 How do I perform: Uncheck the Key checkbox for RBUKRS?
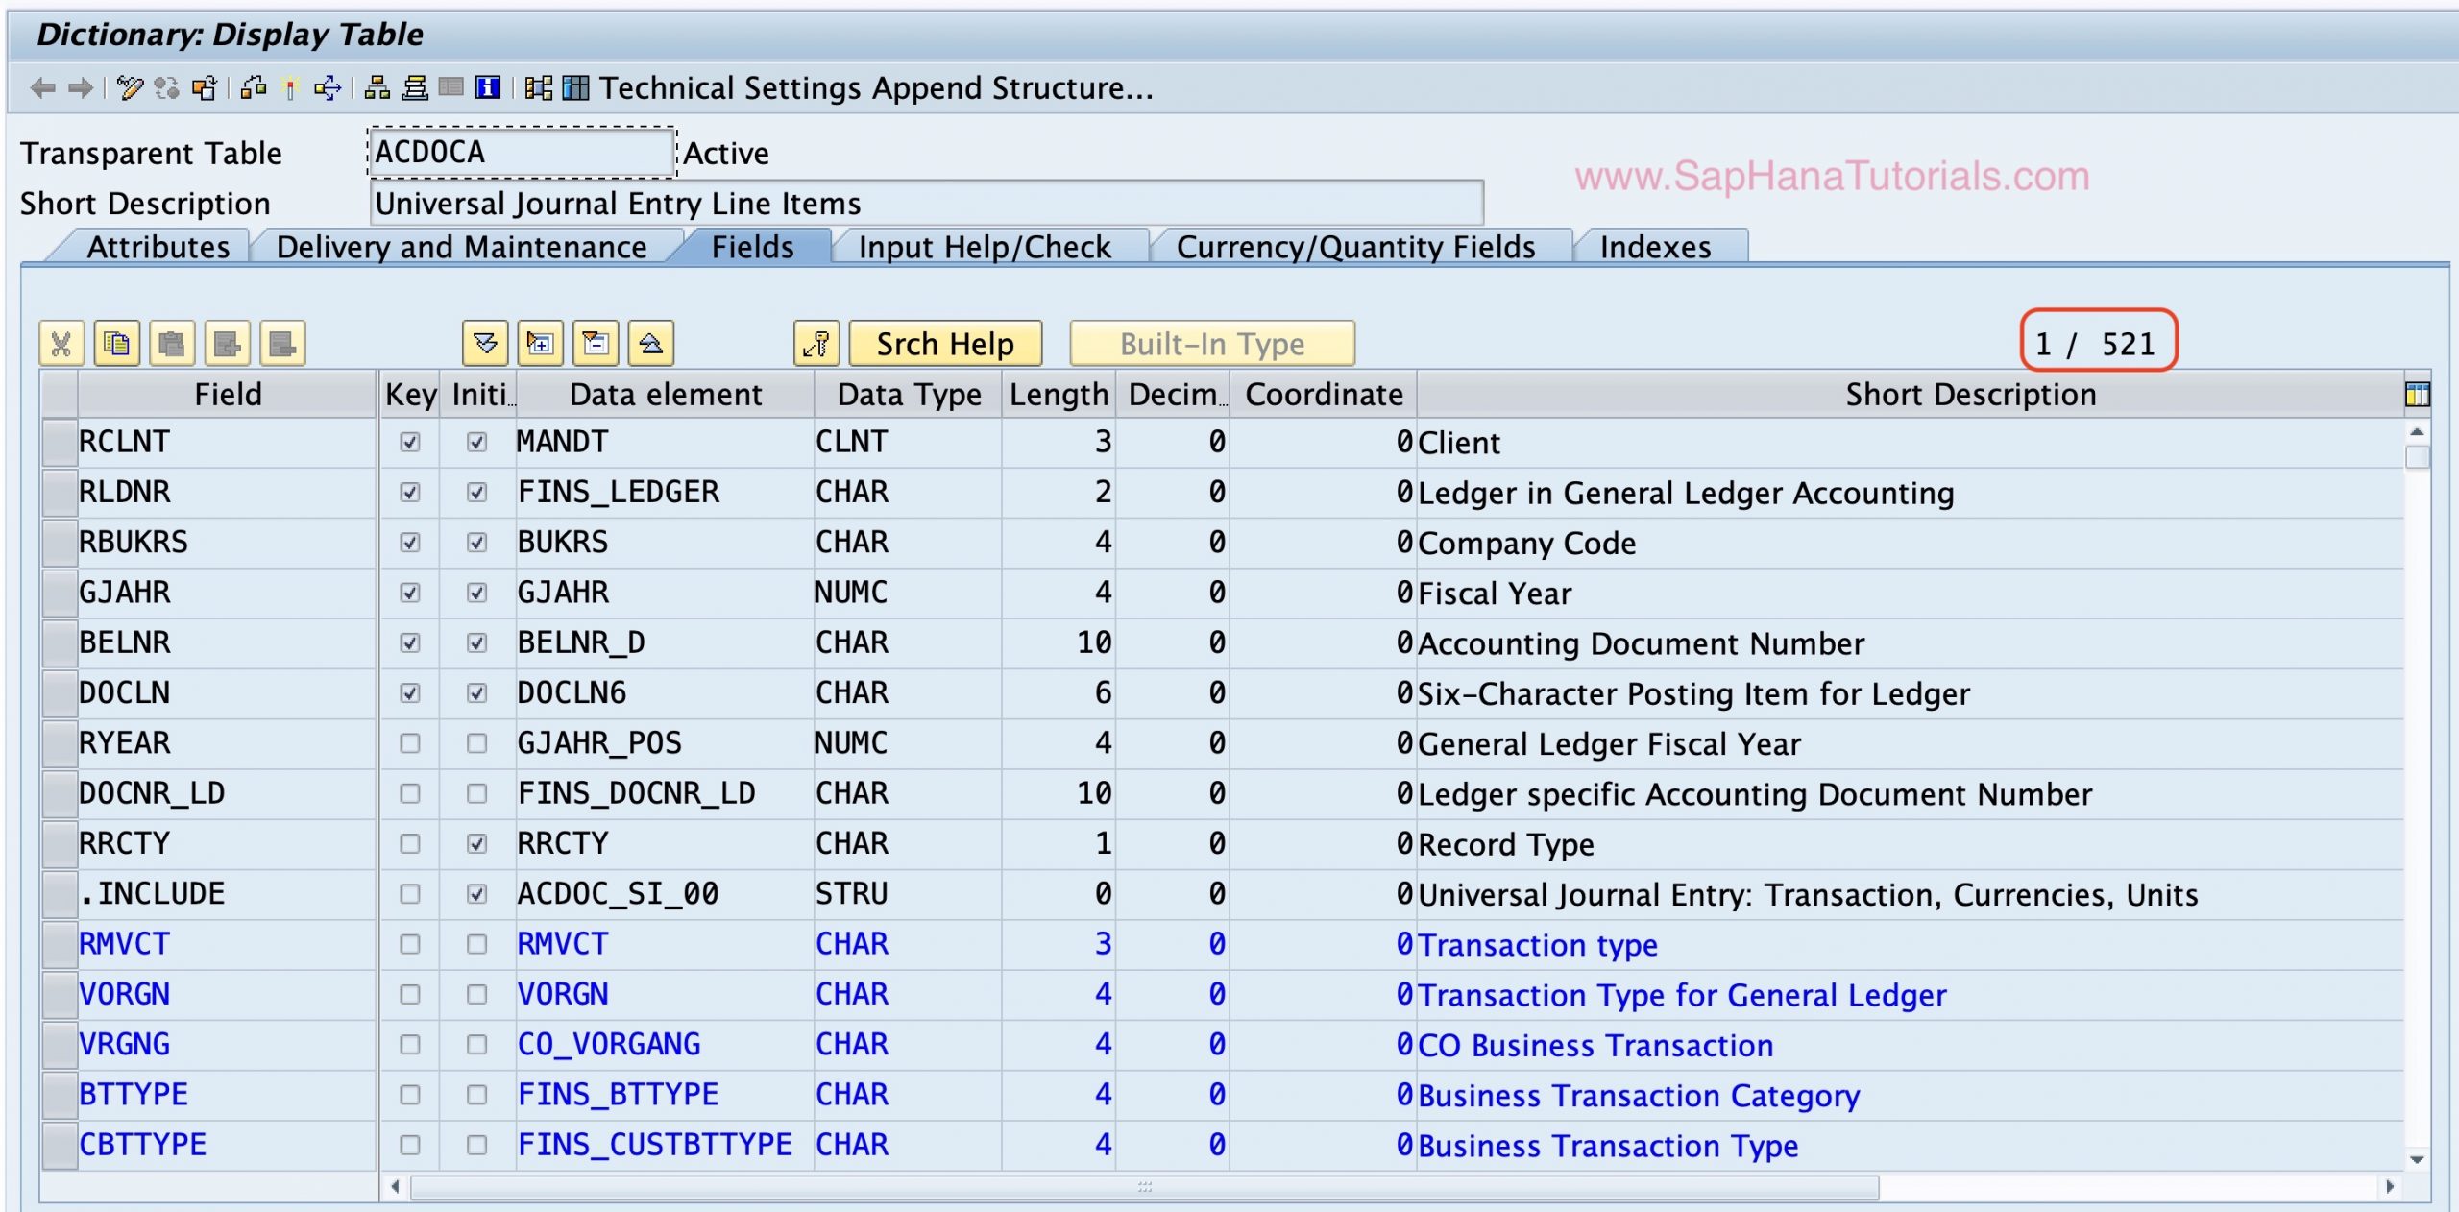point(411,543)
